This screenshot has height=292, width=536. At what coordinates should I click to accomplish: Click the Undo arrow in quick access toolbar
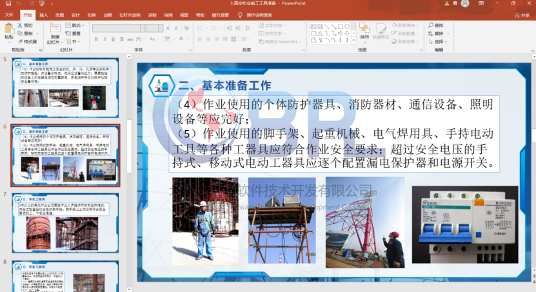click(x=19, y=3)
